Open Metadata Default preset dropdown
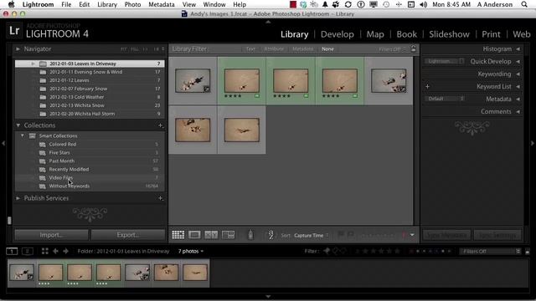The height and width of the screenshot is (301, 536). (x=445, y=99)
